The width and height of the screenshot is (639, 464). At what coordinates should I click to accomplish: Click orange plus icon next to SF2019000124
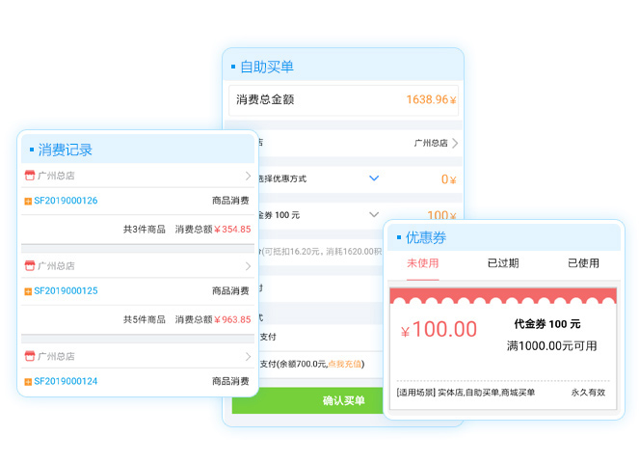[28, 381]
